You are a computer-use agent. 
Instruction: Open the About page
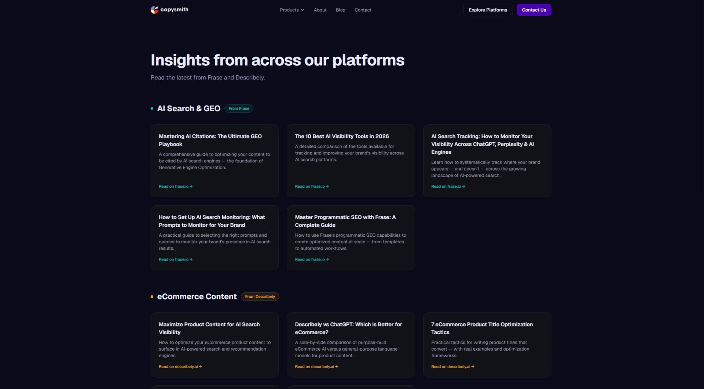click(x=320, y=10)
